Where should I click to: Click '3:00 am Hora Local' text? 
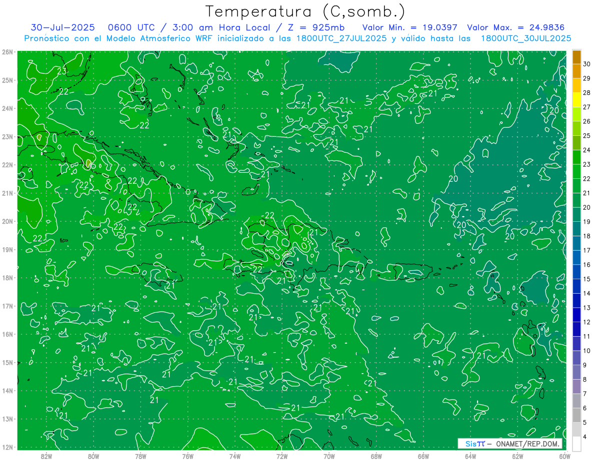[x=222, y=27]
